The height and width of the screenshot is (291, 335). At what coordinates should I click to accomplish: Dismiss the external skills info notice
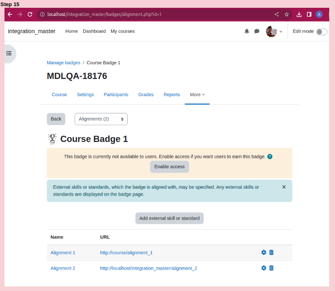[284, 187]
